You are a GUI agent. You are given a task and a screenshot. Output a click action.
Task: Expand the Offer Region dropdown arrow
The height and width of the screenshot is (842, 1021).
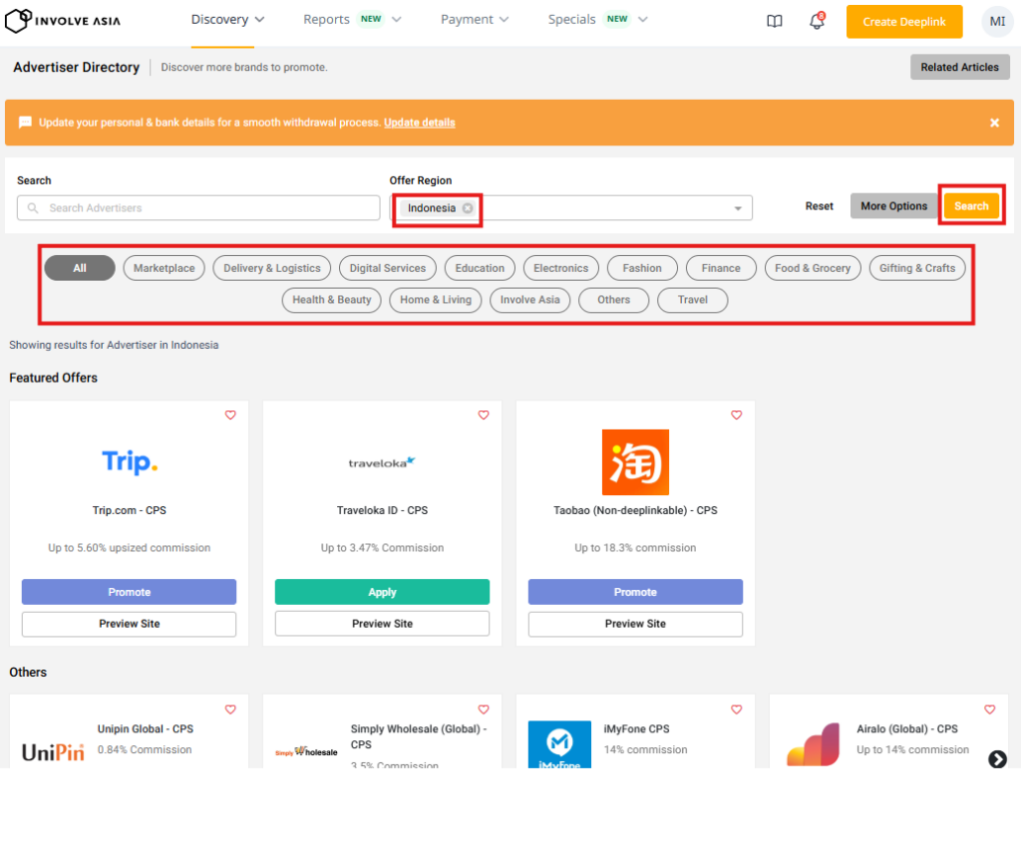pyautogui.click(x=738, y=208)
